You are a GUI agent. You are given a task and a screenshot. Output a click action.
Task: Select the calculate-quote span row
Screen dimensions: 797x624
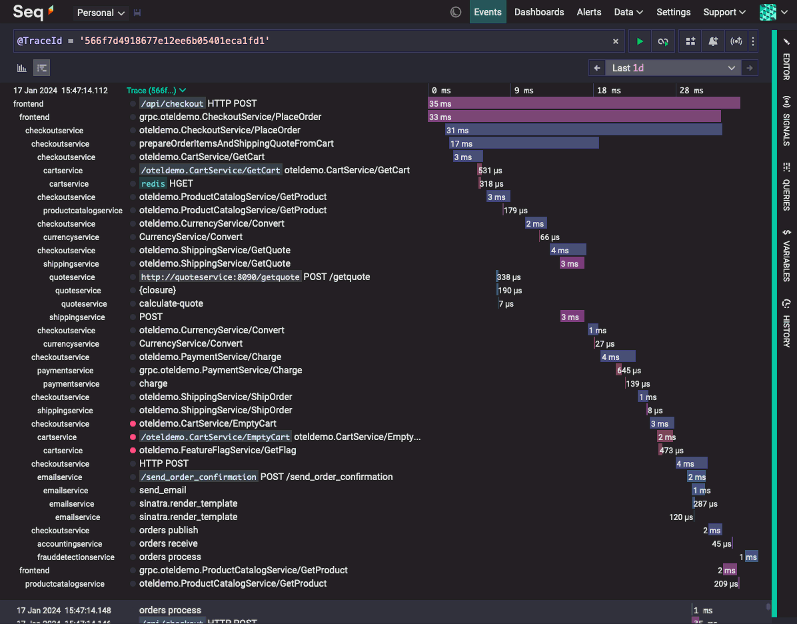pos(171,303)
